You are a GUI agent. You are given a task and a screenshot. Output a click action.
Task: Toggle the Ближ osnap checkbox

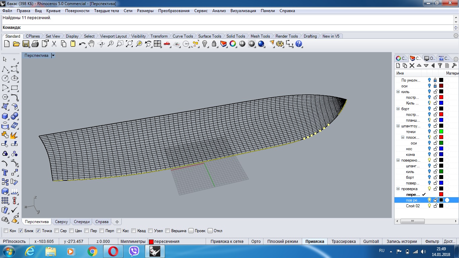click(21, 231)
